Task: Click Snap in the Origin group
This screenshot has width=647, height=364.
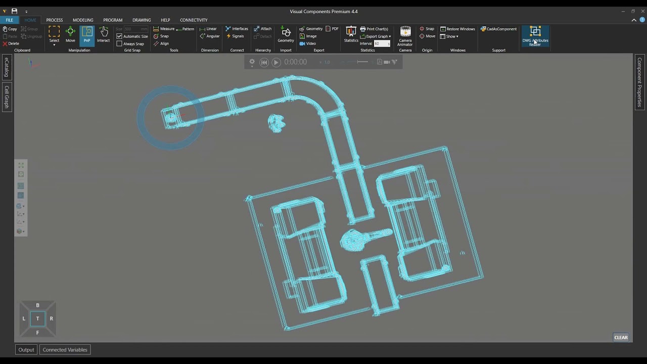Action: 427,29
